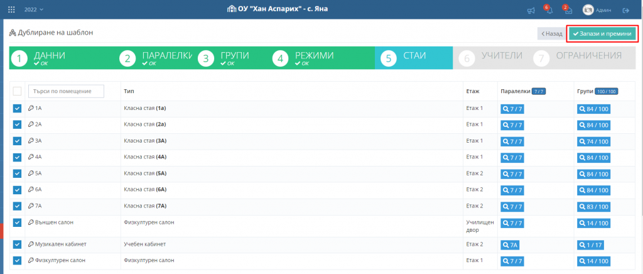
Task: Toggle the select-all rooms checkbox
Action: click(x=17, y=91)
